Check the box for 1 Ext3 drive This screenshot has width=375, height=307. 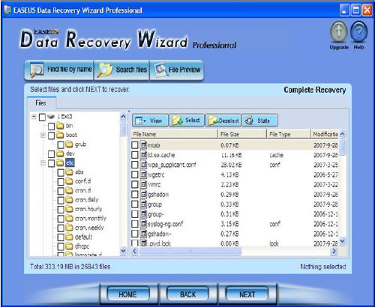click(43, 117)
